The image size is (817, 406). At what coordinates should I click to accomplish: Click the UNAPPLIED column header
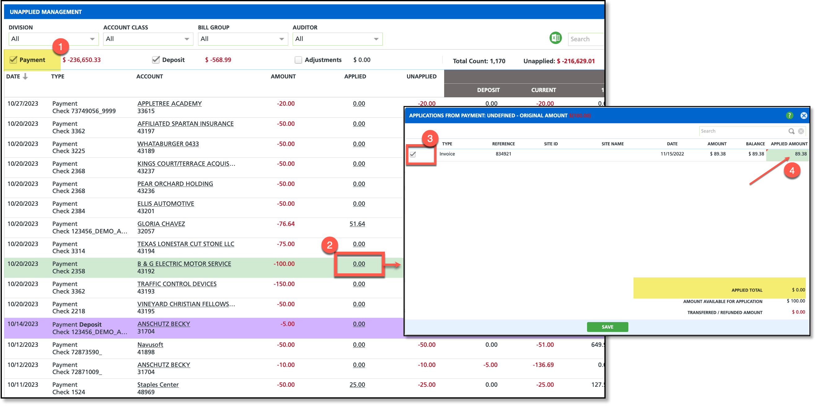421,77
